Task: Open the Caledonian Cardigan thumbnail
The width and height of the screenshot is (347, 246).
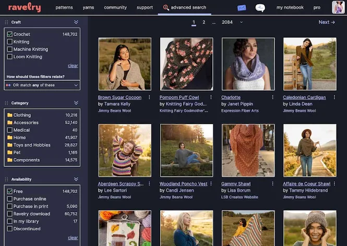Action: pos(310,64)
